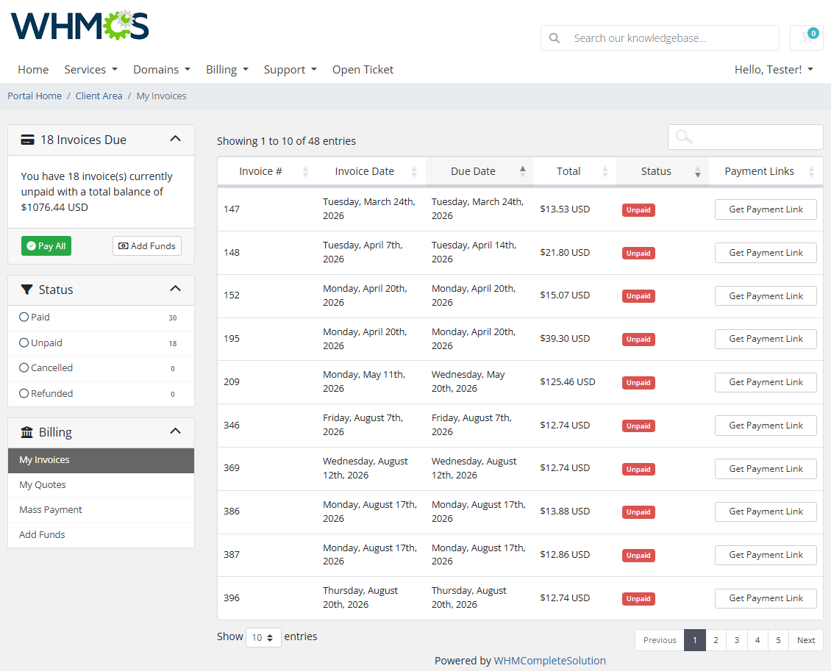
Task: Open the Support dropdown menu
Action: pos(290,69)
